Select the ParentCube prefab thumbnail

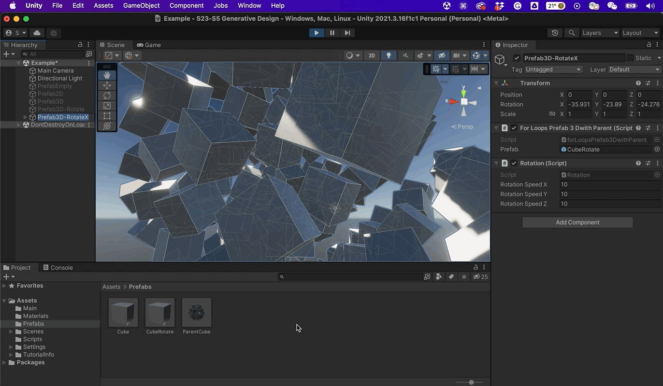[x=196, y=313]
